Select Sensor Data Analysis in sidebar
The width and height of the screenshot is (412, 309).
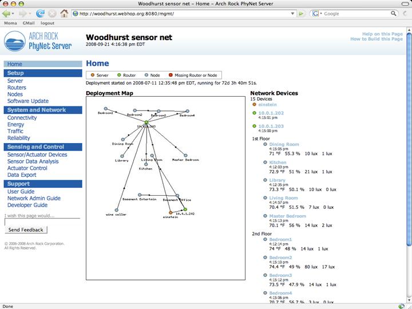coord(33,161)
